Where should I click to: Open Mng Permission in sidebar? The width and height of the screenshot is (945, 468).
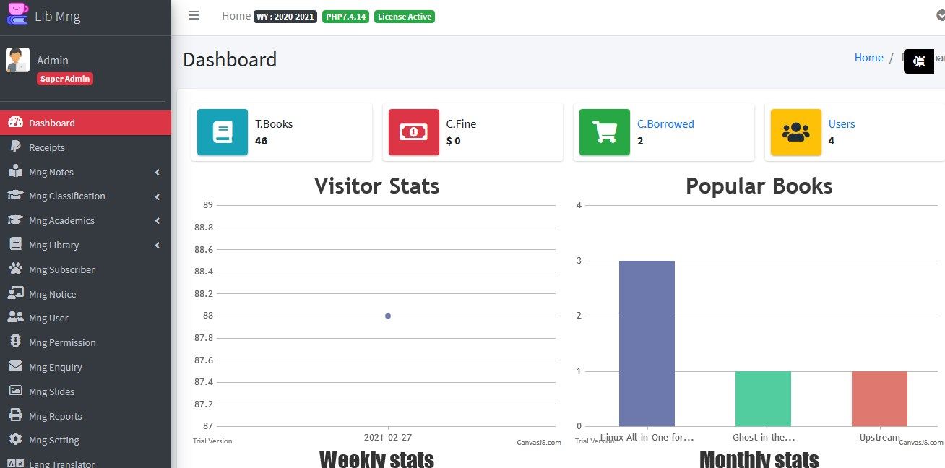click(x=85, y=342)
